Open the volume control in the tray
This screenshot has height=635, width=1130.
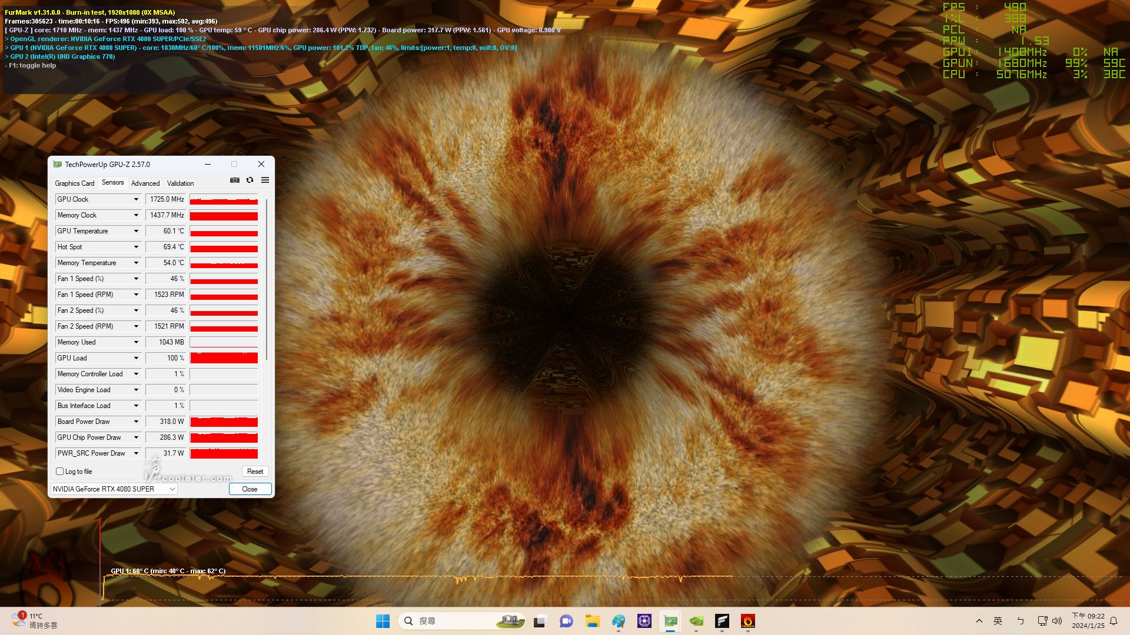[x=1057, y=621]
